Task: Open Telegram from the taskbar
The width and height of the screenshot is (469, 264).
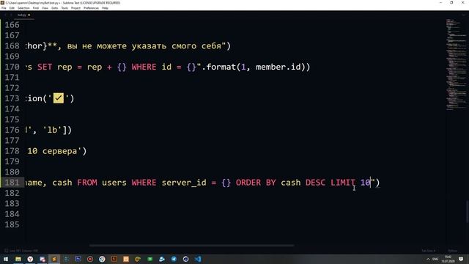Action: pyautogui.click(x=174, y=259)
